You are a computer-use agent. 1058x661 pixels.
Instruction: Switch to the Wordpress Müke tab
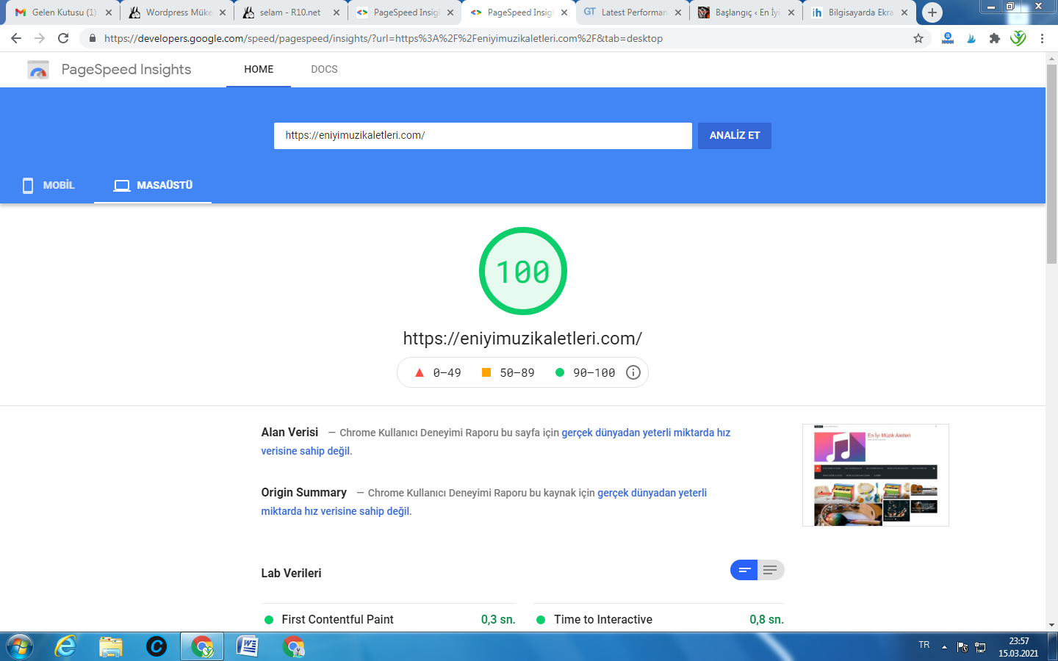(x=177, y=12)
